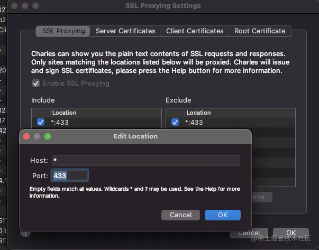
Task: Confirm with OK in Edit Location dialog
Action: (223, 215)
